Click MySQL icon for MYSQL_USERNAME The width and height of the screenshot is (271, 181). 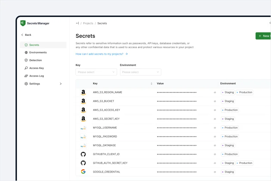[83, 128]
